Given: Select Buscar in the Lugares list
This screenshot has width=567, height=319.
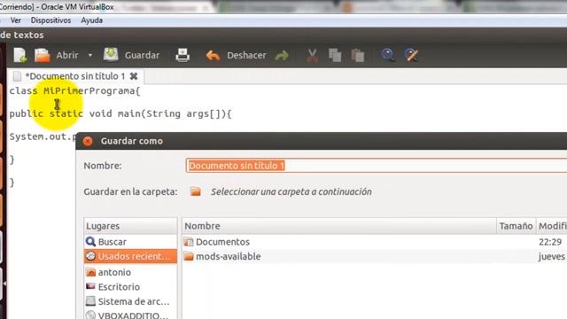Looking at the screenshot, I should pos(130,242).
